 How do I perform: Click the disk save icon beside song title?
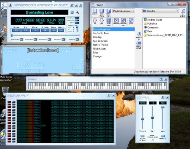tap(72, 12)
